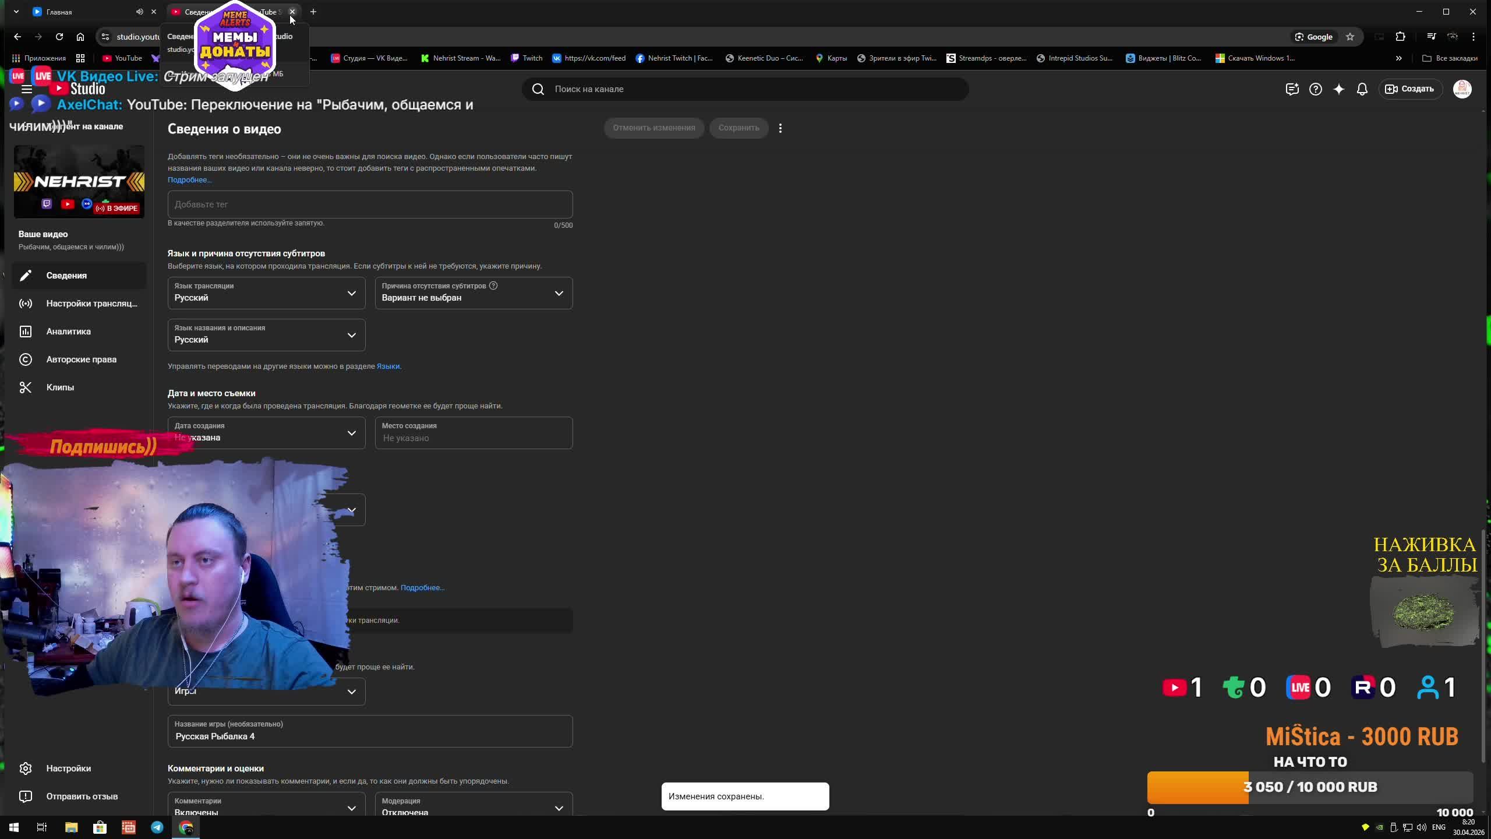Click the three-dot more options menu
This screenshot has height=839, width=1491.
[780, 128]
